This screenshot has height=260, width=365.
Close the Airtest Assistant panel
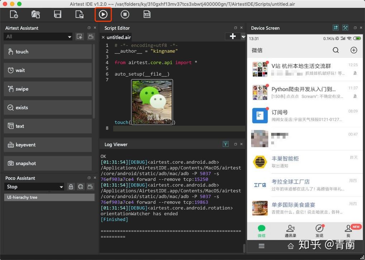(95, 28)
